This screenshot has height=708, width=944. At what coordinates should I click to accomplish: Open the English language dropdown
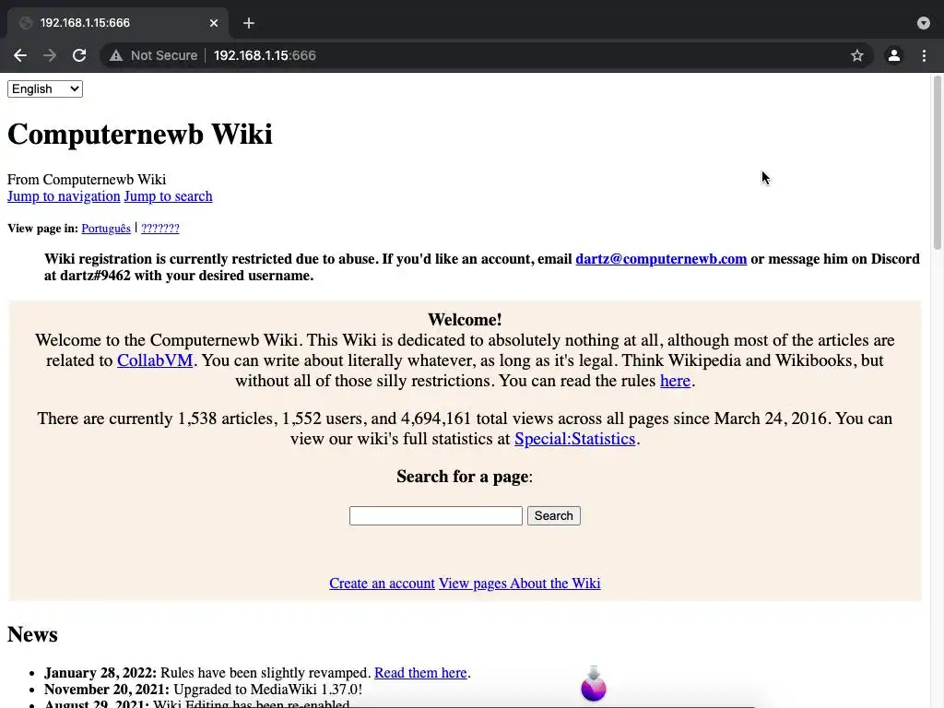click(45, 89)
